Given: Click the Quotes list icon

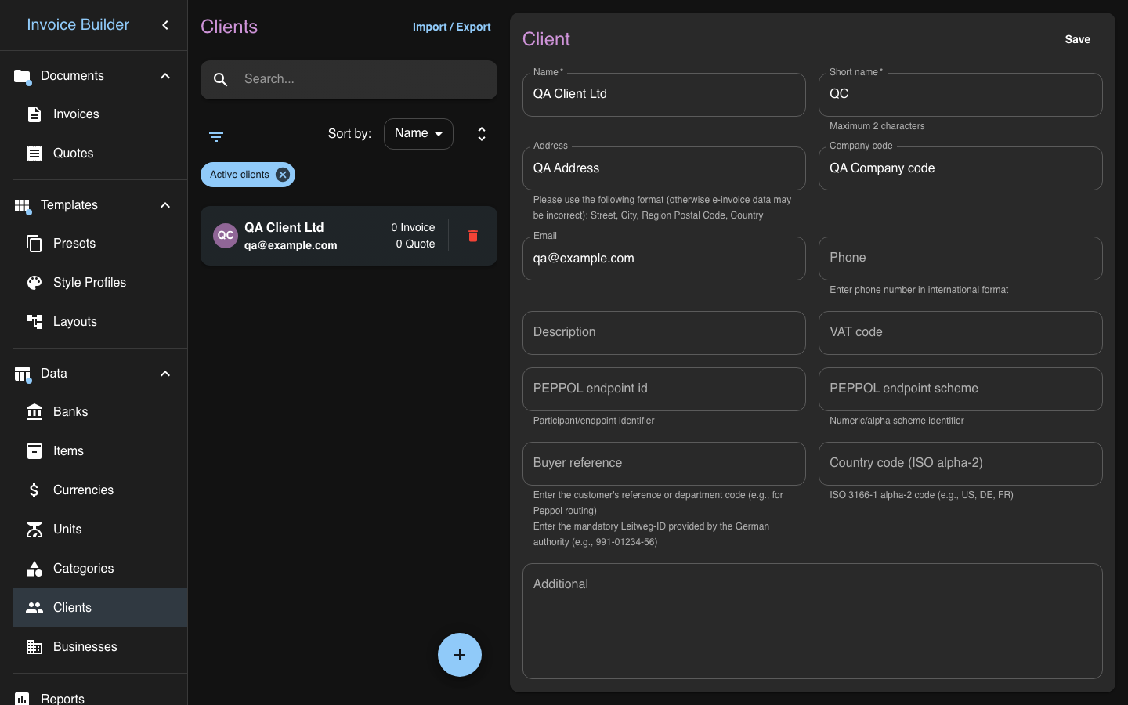Looking at the screenshot, I should tap(34, 154).
